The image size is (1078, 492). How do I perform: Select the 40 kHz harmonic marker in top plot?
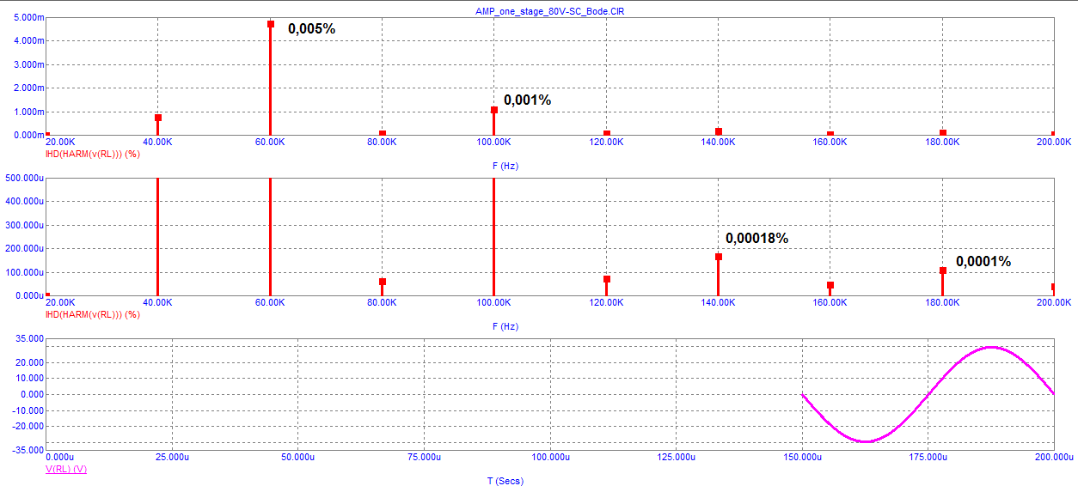click(x=158, y=118)
